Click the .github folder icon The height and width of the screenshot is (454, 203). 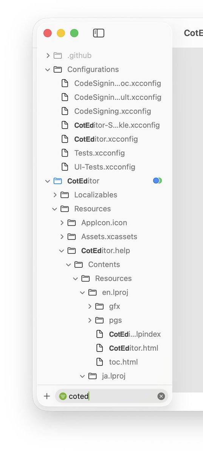pos(57,56)
